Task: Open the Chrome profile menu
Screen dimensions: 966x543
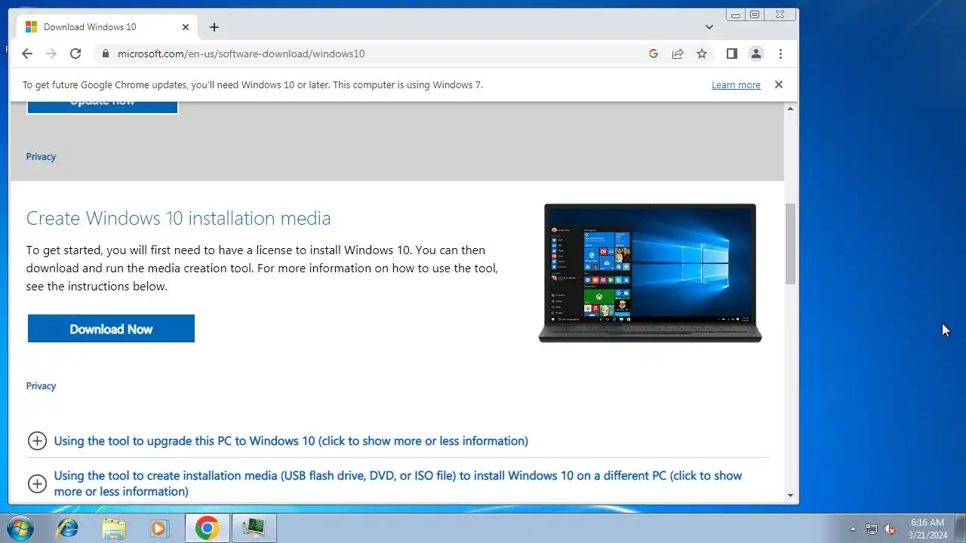Action: tap(755, 54)
